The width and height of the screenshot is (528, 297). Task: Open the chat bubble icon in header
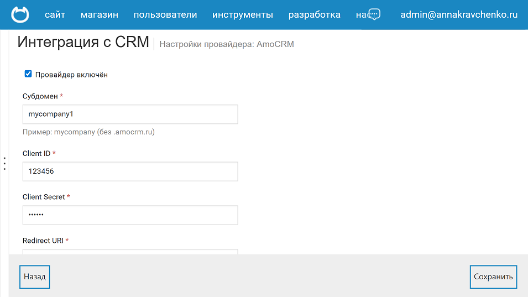coord(374,14)
